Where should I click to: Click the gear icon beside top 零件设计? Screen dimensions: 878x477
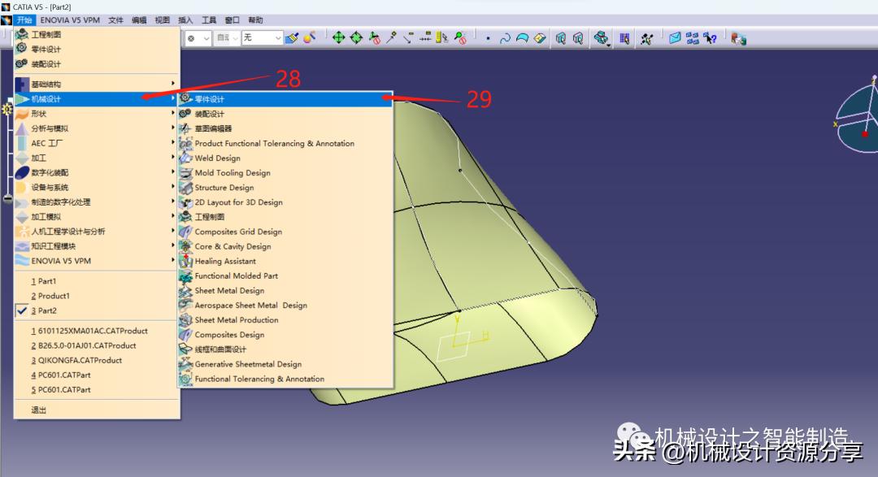tap(22, 49)
